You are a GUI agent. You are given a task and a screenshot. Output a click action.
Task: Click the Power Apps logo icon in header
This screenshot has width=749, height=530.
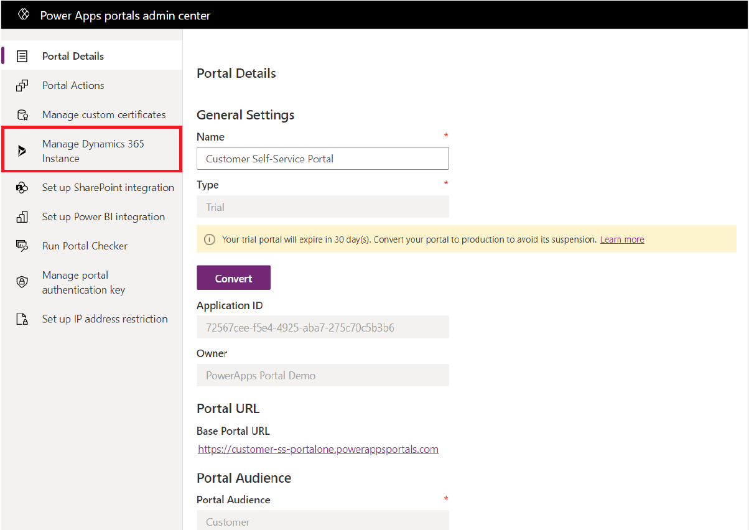pyautogui.click(x=24, y=14)
